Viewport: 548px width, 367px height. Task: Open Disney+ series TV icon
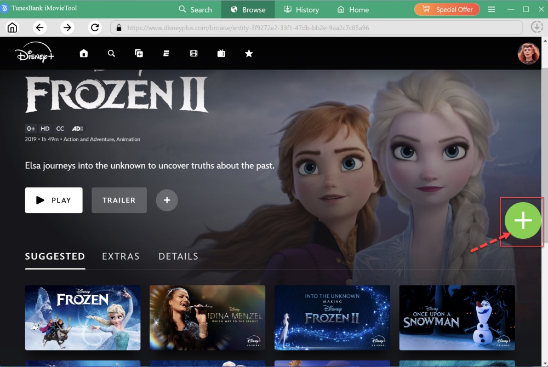pyautogui.click(x=221, y=53)
